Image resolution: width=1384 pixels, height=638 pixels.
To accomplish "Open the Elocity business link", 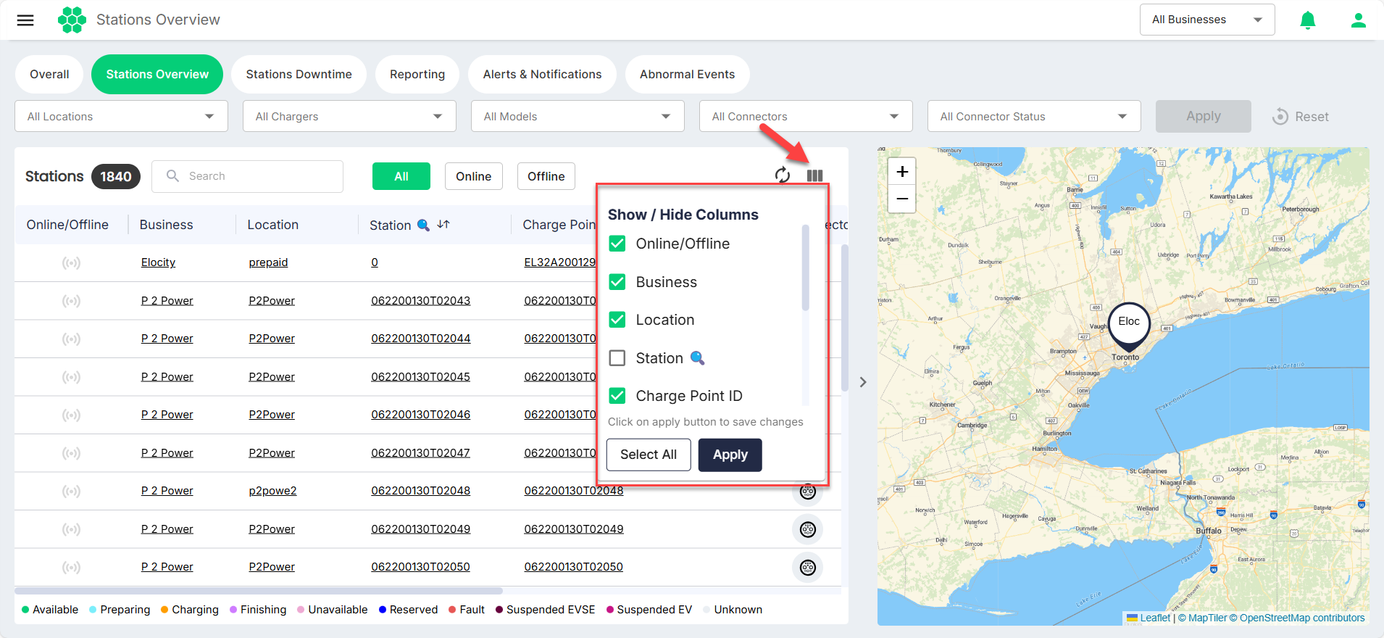I will click(x=158, y=262).
